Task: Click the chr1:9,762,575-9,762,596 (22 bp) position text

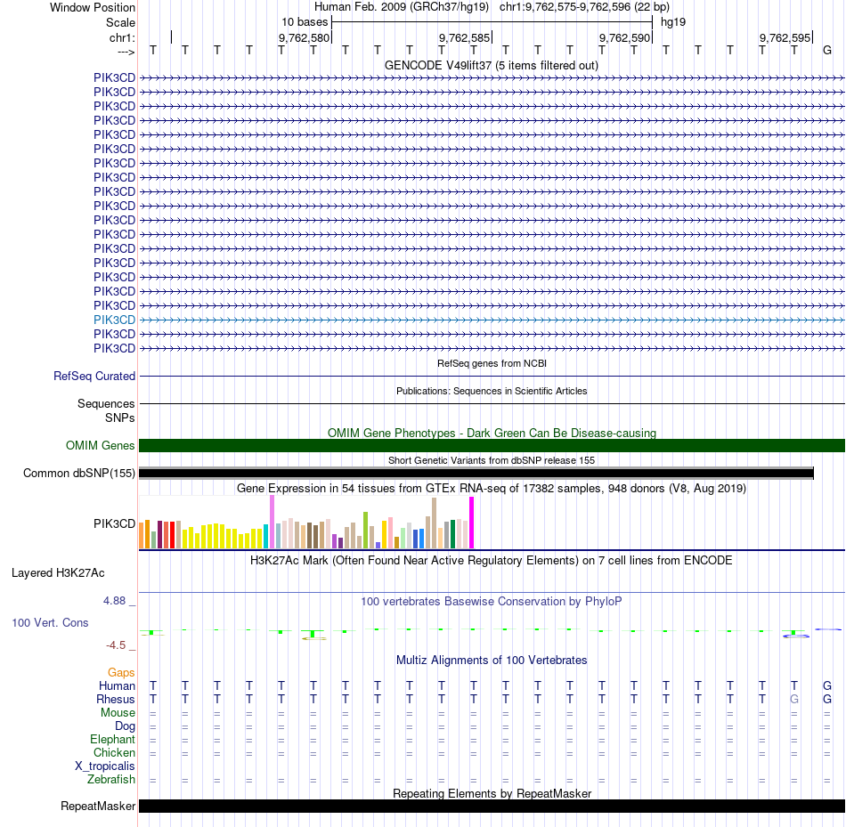Action: coord(584,7)
